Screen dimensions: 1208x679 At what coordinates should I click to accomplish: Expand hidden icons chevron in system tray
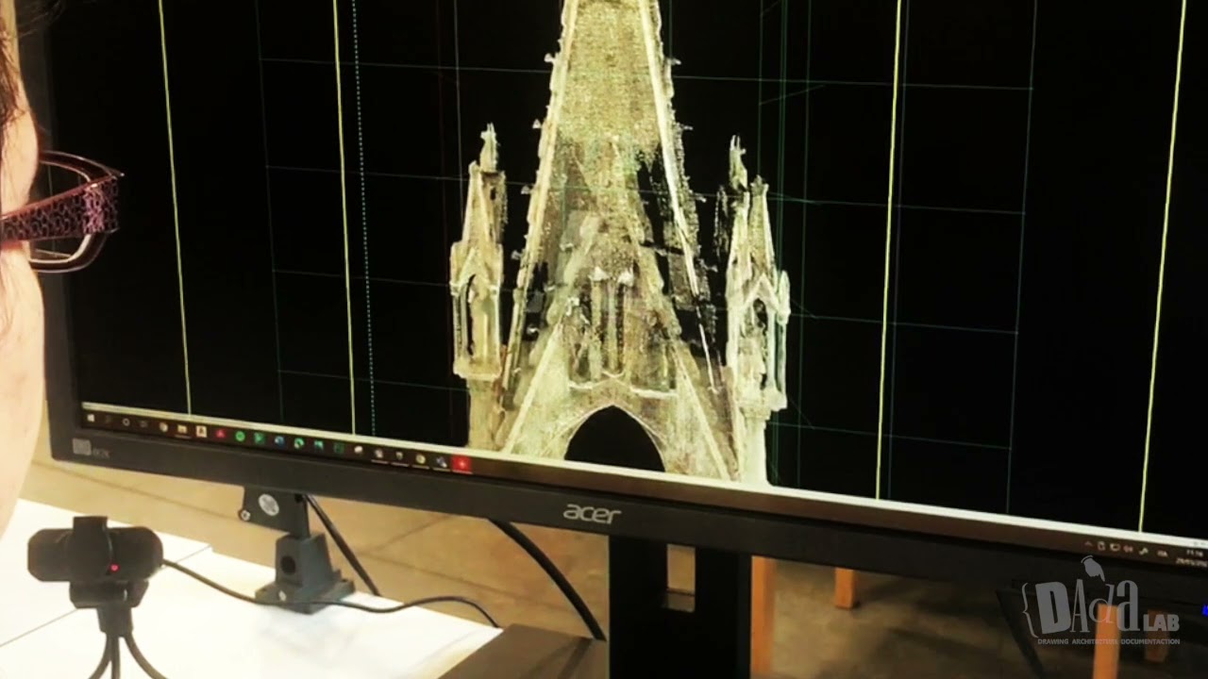click(x=1088, y=545)
